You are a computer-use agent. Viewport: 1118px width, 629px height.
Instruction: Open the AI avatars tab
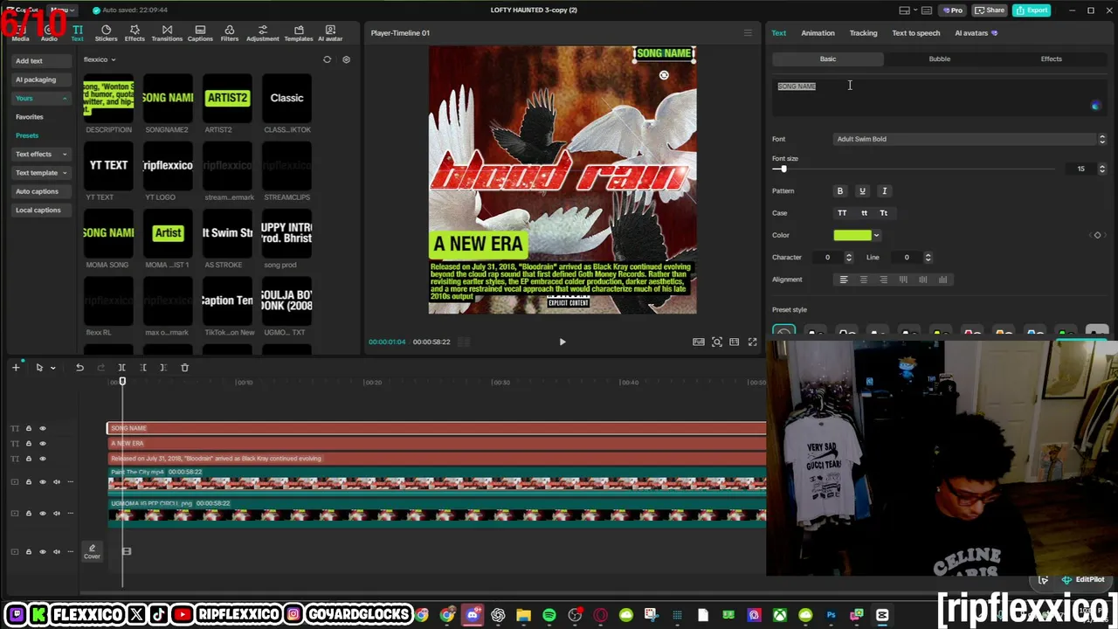976,33
